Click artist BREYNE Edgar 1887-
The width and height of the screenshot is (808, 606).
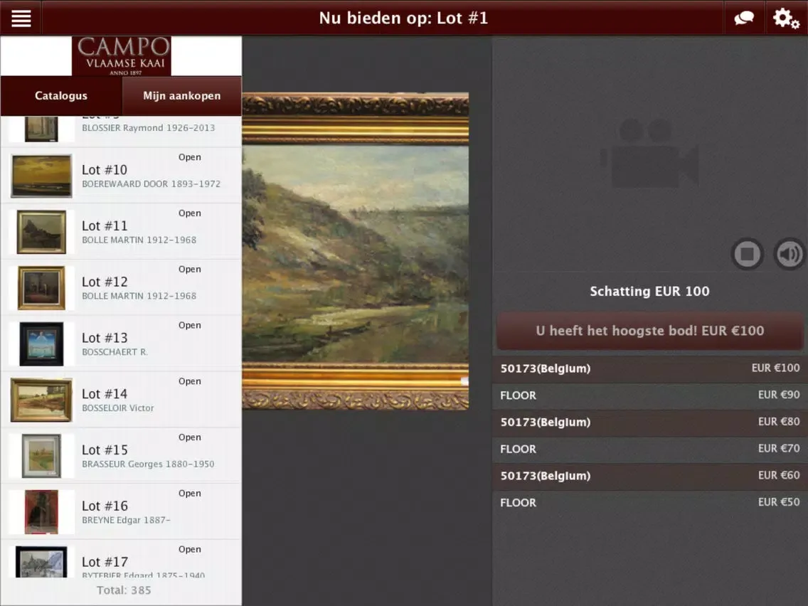tap(126, 521)
